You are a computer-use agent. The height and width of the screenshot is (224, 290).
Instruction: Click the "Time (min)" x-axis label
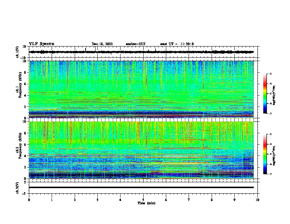(146, 203)
